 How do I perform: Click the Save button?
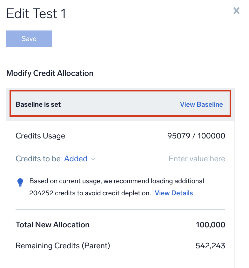pyautogui.click(x=29, y=39)
